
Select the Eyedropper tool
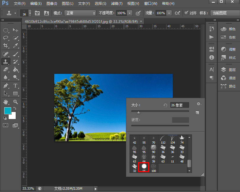coord(15,45)
